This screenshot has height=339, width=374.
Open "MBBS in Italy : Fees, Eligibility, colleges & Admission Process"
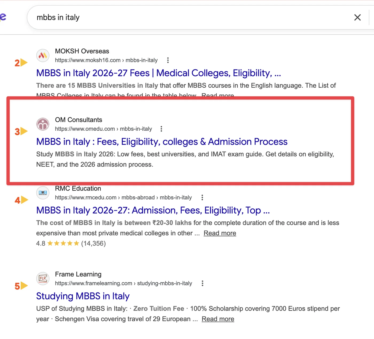(x=162, y=142)
